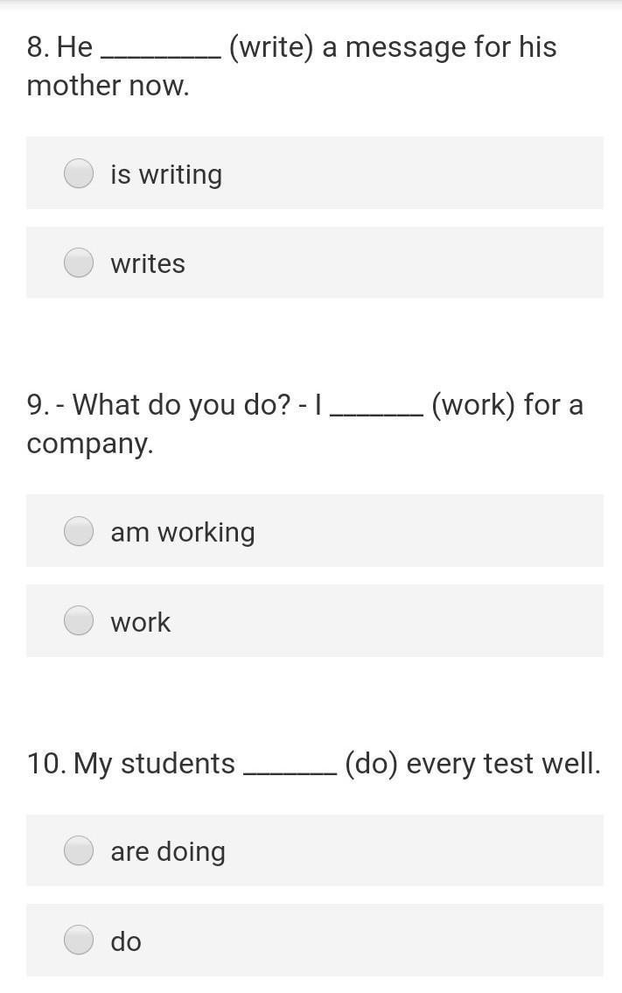Image resolution: width=622 pixels, height=993 pixels.
Task: Choose the "work" radio circle
Action: tap(80, 620)
